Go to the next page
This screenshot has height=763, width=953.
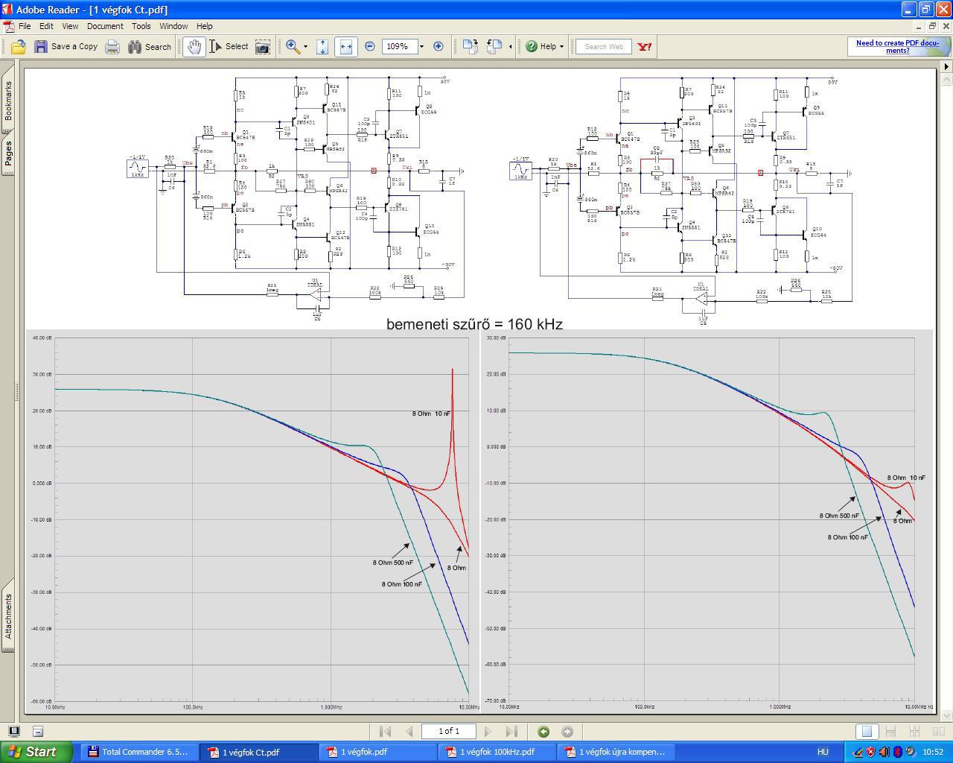pyautogui.click(x=488, y=732)
